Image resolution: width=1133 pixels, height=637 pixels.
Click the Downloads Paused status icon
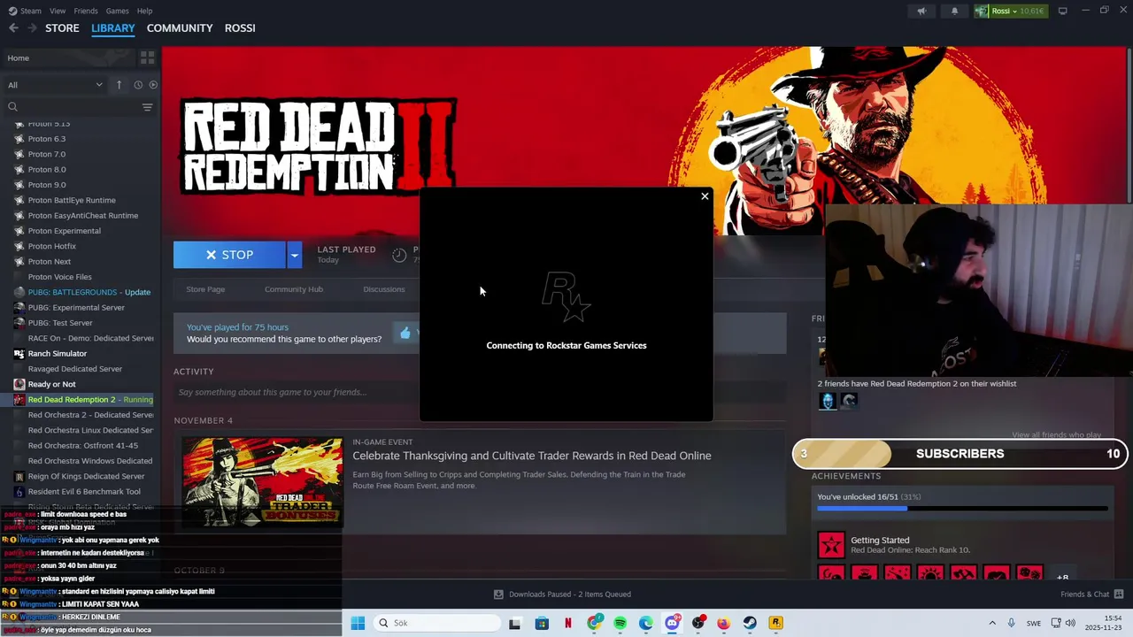click(x=498, y=595)
